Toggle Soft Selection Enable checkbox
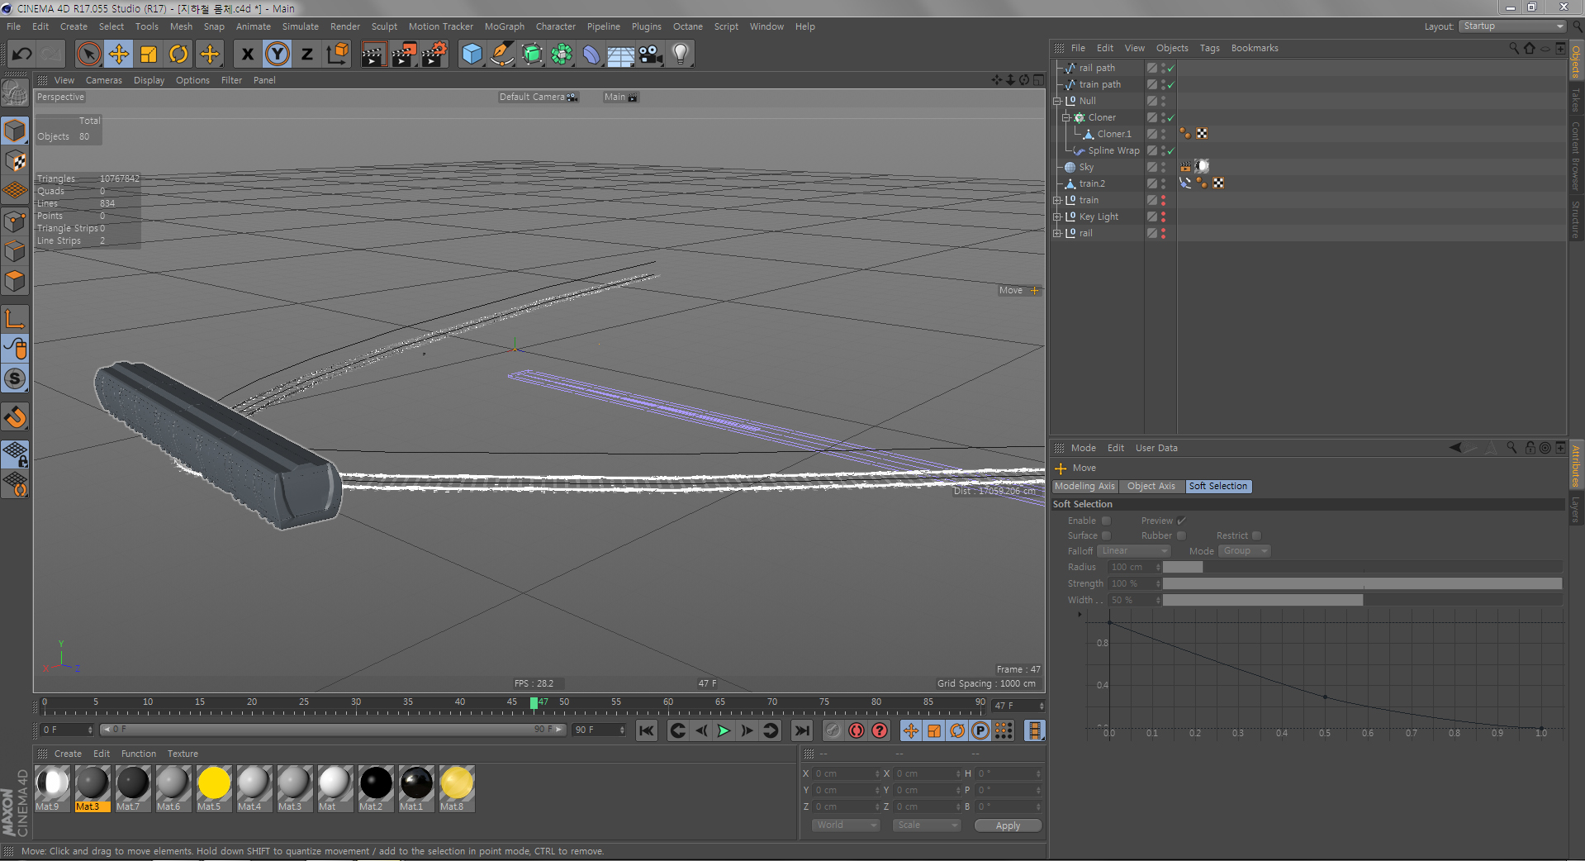The image size is (1585, 861). point(1106,521)
